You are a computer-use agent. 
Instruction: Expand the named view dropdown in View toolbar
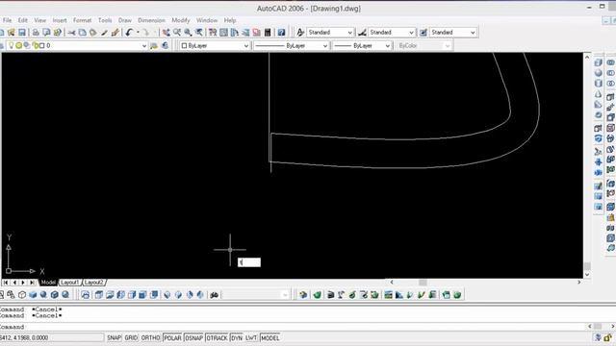[285, 295]
